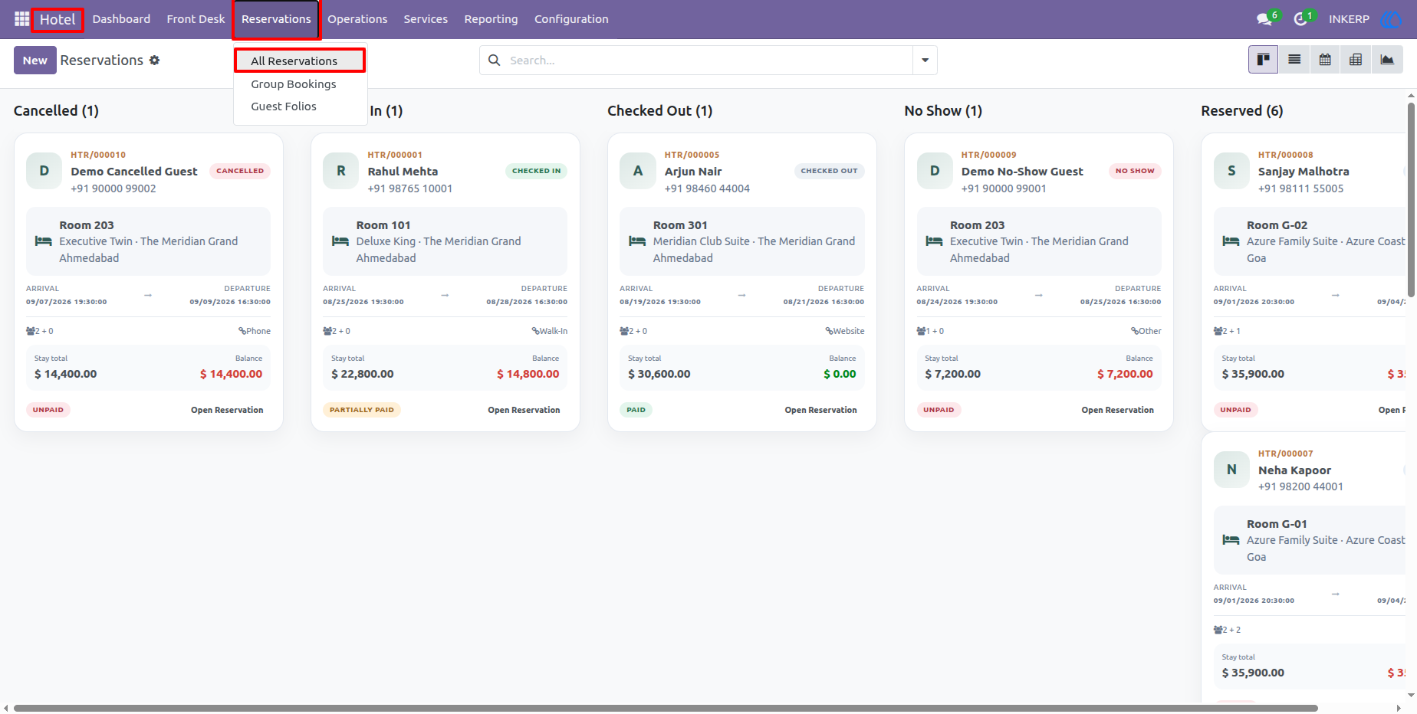Open the Reporting menu
The height and width of the screenshot is (714, 1417).
pyautogui.click(x=491, y=19)
